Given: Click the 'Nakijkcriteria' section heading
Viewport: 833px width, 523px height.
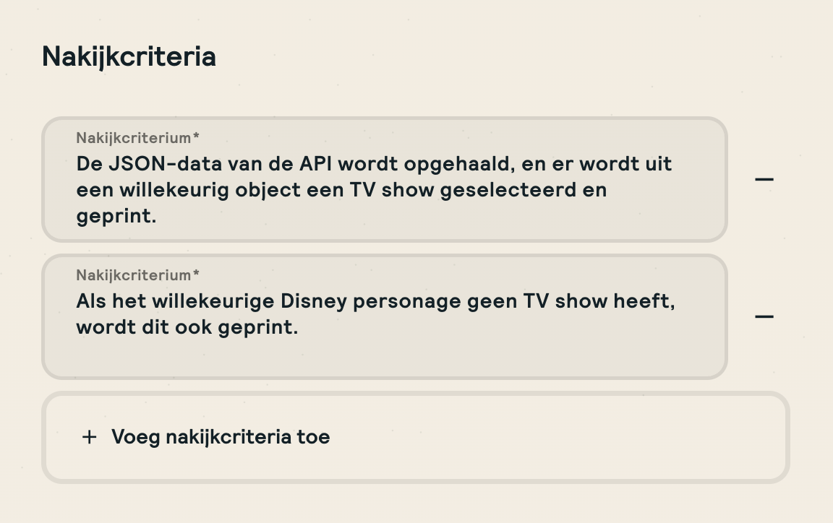Looking at the screenshot, I should [129, 56].
